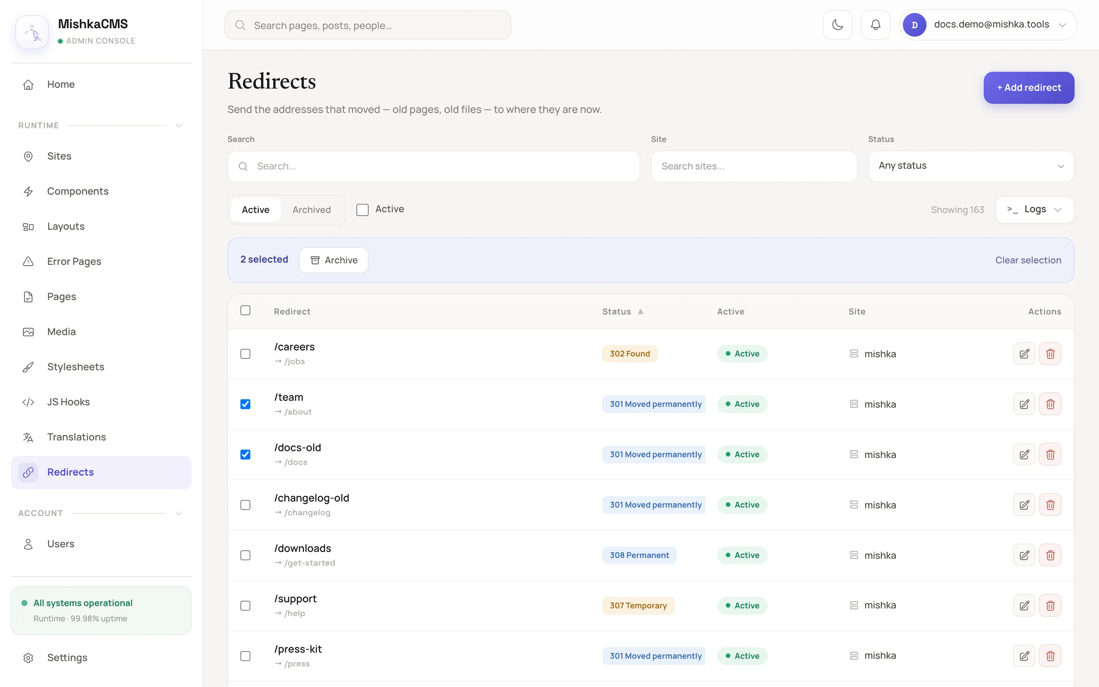The height and width of the screenshot is (687, 1099).
Task: Edit the /careers redirect
Action: pos(1024,353)
